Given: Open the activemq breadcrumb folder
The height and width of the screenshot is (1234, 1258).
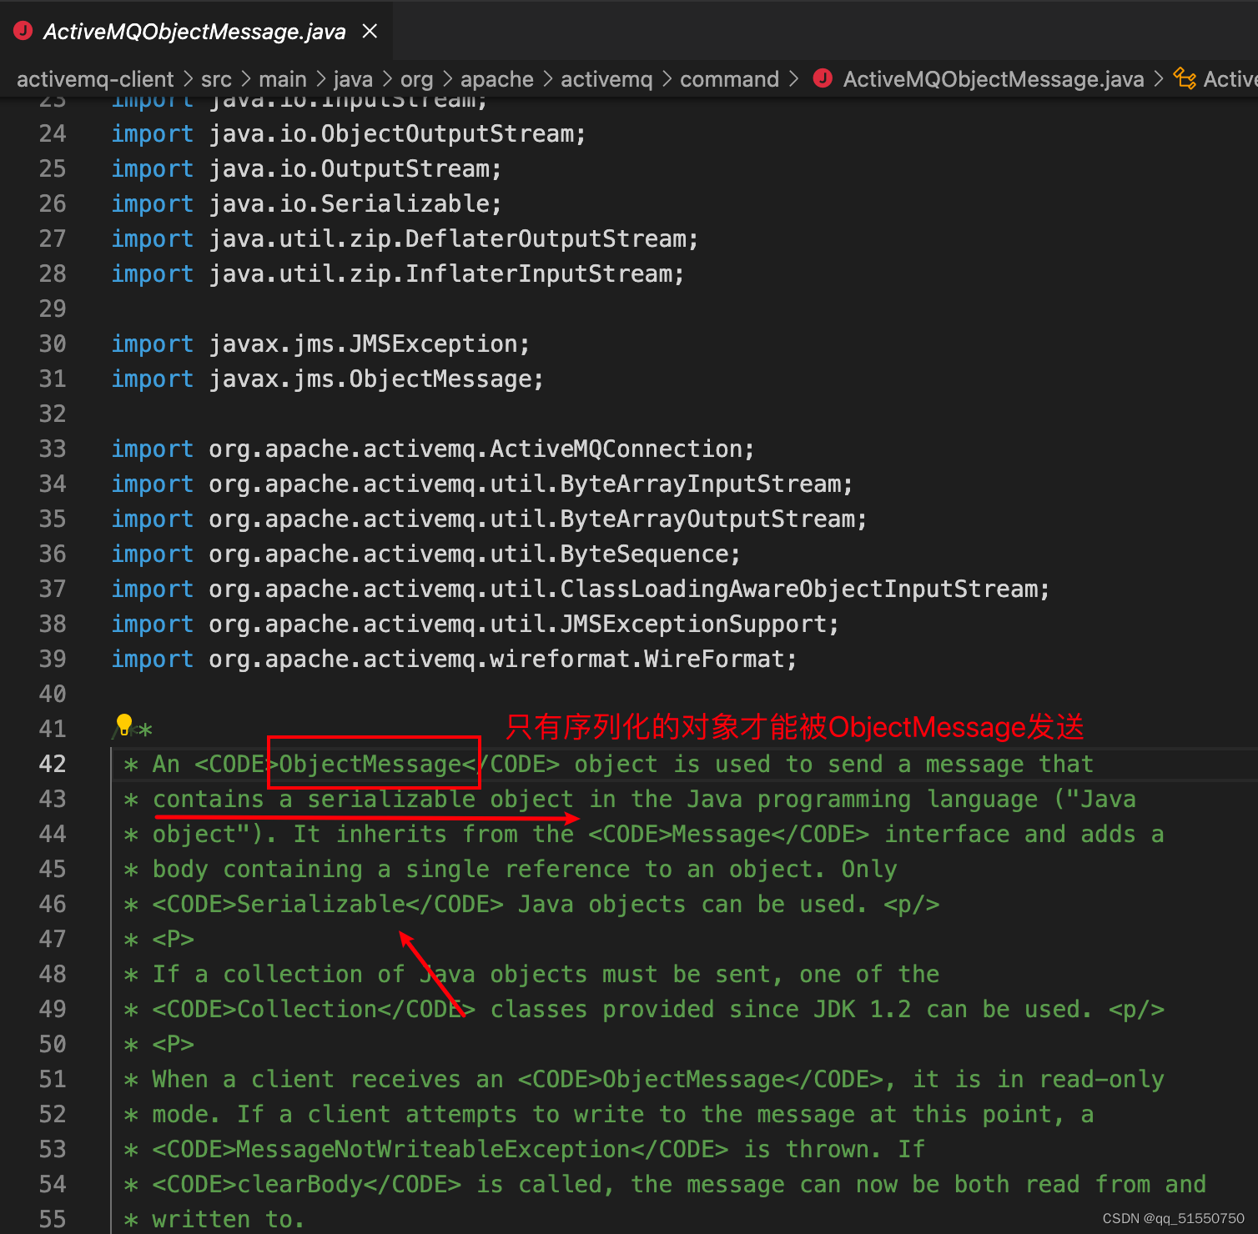Looking at the screenshot, I should pos(606,79).
